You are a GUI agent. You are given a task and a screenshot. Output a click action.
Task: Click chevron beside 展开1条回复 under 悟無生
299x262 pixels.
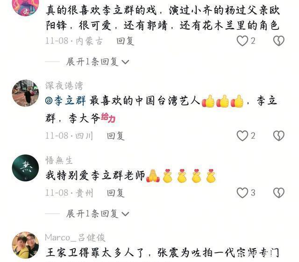coord(125,214)
